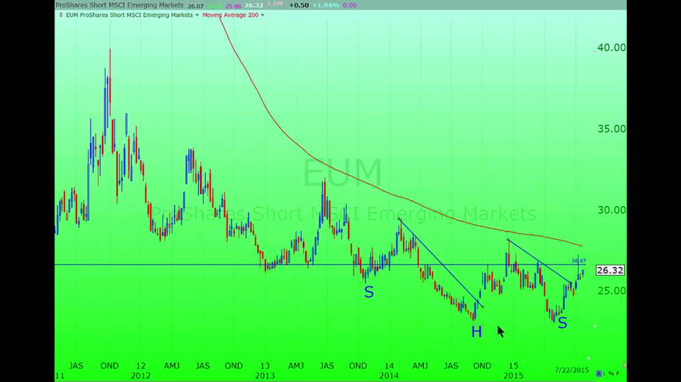Click the 2012 year label on time axis
This screenshot has width=681, height=382.
(x=141, y=376)
